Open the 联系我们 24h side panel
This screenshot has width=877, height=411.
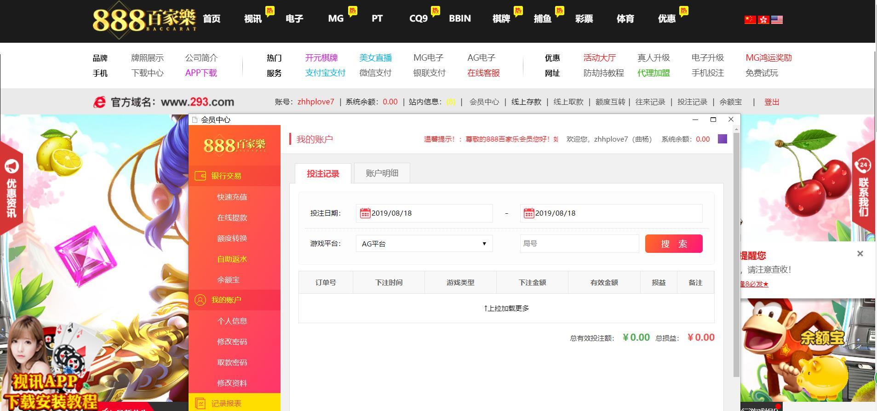point(864,187)
